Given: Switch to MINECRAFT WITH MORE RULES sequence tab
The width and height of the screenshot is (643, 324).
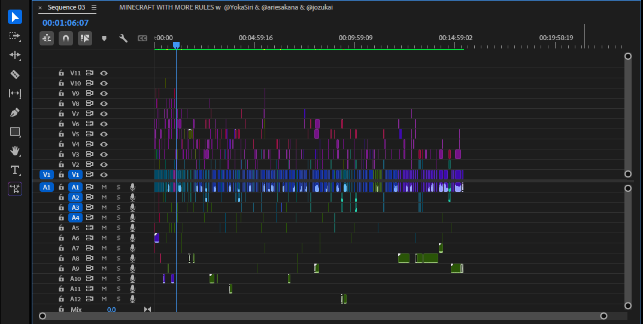Looking at the screenshot, I should [226, 7].
